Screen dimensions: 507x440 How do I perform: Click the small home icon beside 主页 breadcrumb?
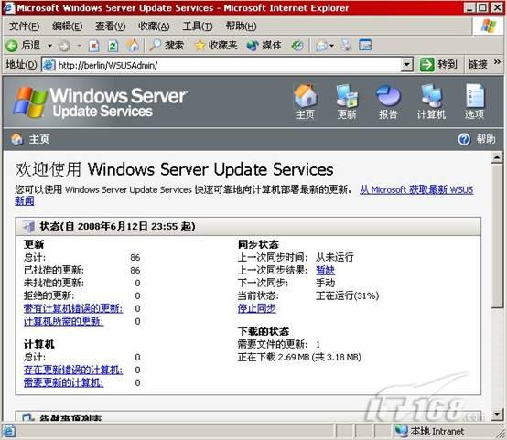(x=16, y=139)
